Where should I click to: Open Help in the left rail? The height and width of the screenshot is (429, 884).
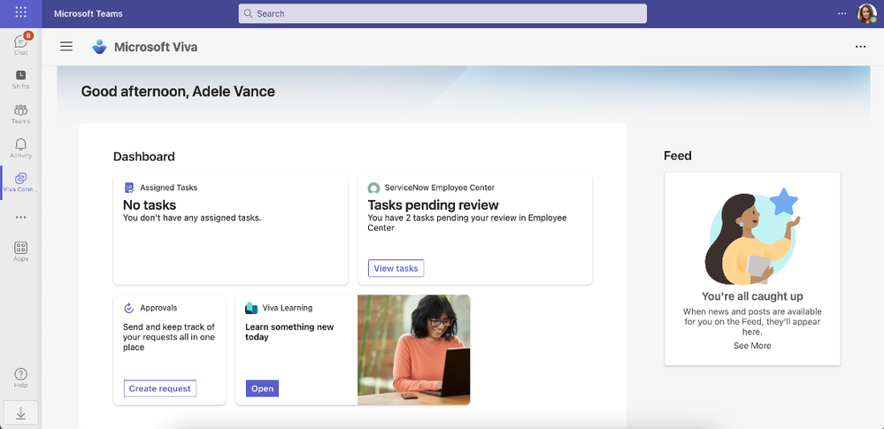pyautogui.click(x=21, y=378)
